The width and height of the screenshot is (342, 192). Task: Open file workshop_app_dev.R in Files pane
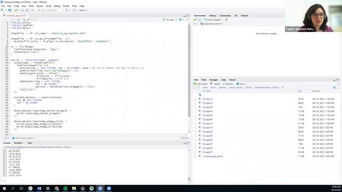click(x=213, y=156)
